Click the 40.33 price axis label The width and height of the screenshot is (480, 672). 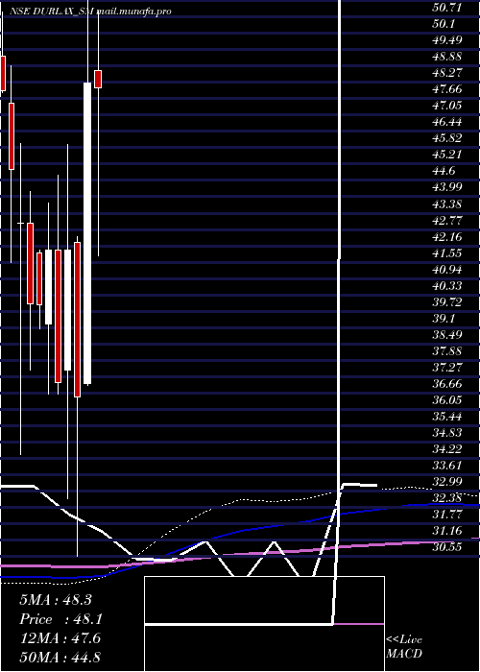tap(446, 285)
